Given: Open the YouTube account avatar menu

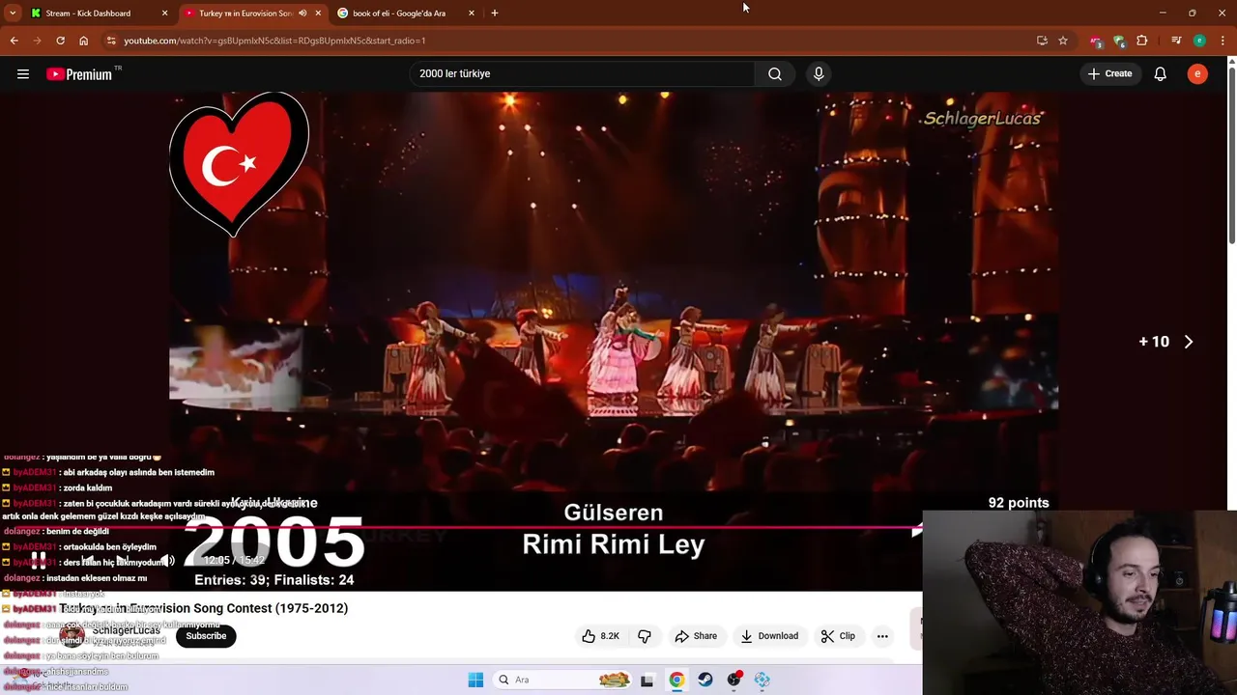Looking at the screenshot, I should [x=1197, y=73].
